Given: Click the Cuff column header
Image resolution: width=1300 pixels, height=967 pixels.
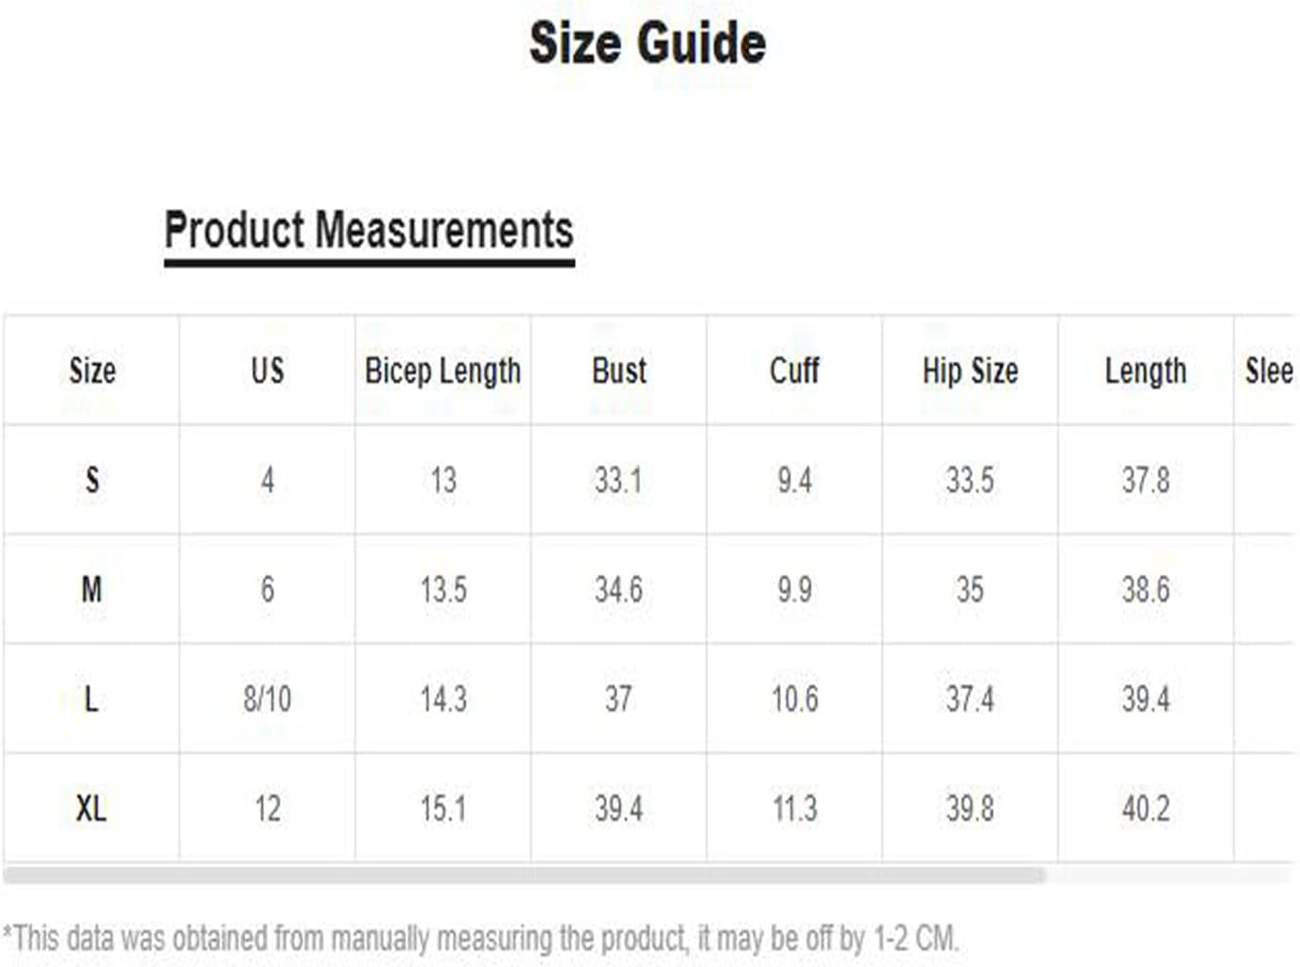Looking at the screenshot, I should pos(794,370).
